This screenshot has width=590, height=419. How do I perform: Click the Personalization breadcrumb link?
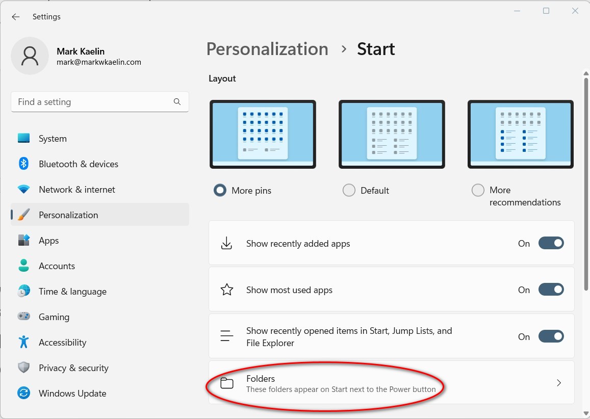[x=267, y=48]
